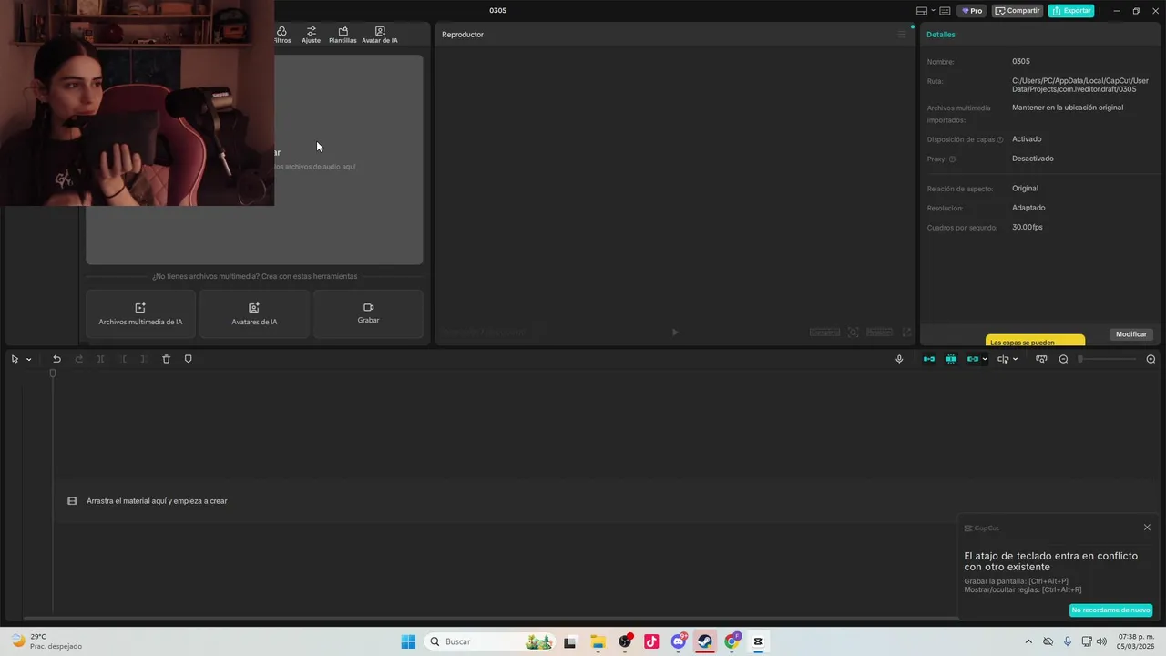Open the keyboard shortcuts icon in the title bar
Image resolution: width=1166 pixels, height=656 pixels.
click(x=946, y=11)
